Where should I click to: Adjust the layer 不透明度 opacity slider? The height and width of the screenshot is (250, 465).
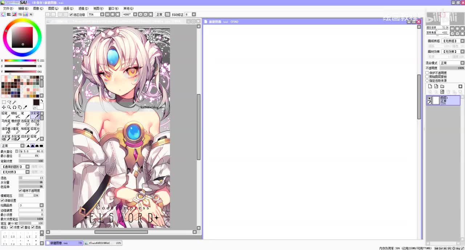pyautogui.click(x=452, y=68)
